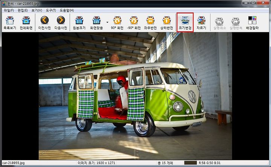Rotate image with -90° 회전
The width and height of the screenshot is (271, 167).
134,23
